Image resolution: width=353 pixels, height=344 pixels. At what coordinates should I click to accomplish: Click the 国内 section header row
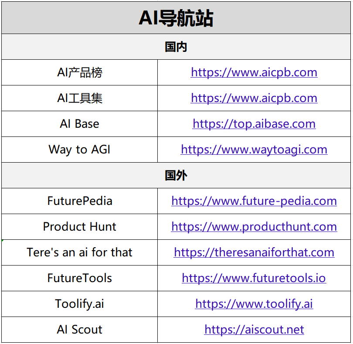[x=176, y=47]
